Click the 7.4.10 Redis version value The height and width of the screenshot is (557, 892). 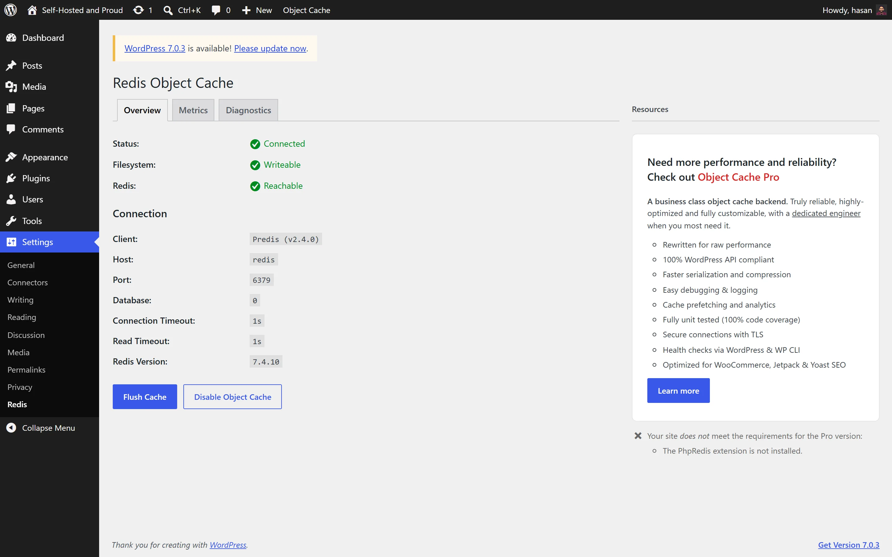pos(266,362)
